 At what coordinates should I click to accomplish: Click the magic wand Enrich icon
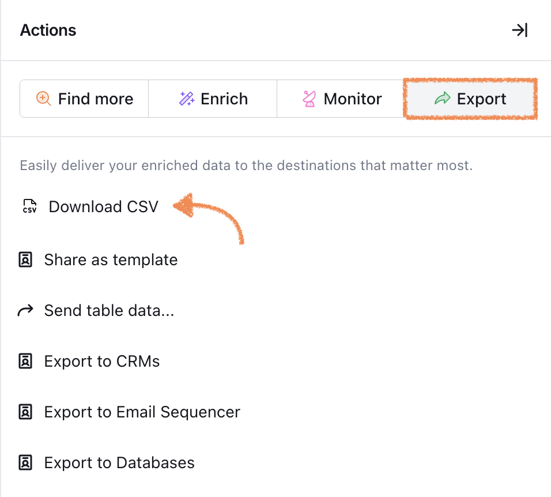tap(187, 99)
